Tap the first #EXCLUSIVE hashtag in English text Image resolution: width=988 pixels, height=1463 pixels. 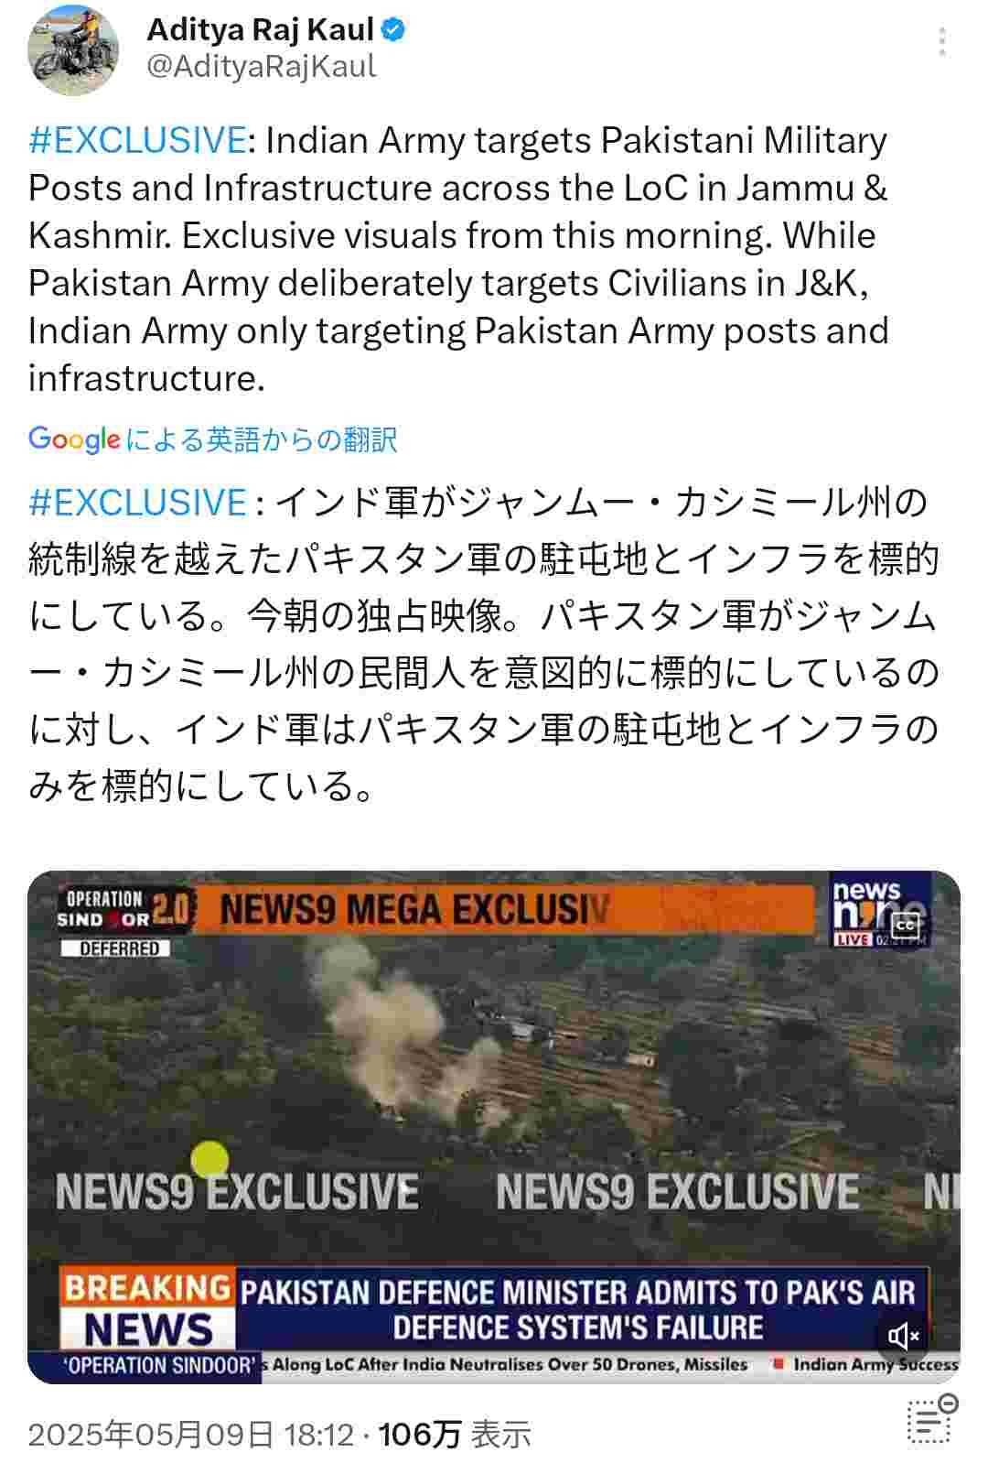[x=137, y=141]
